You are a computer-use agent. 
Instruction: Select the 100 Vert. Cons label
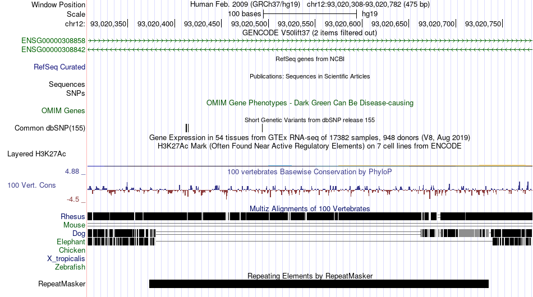coord(31,185)
